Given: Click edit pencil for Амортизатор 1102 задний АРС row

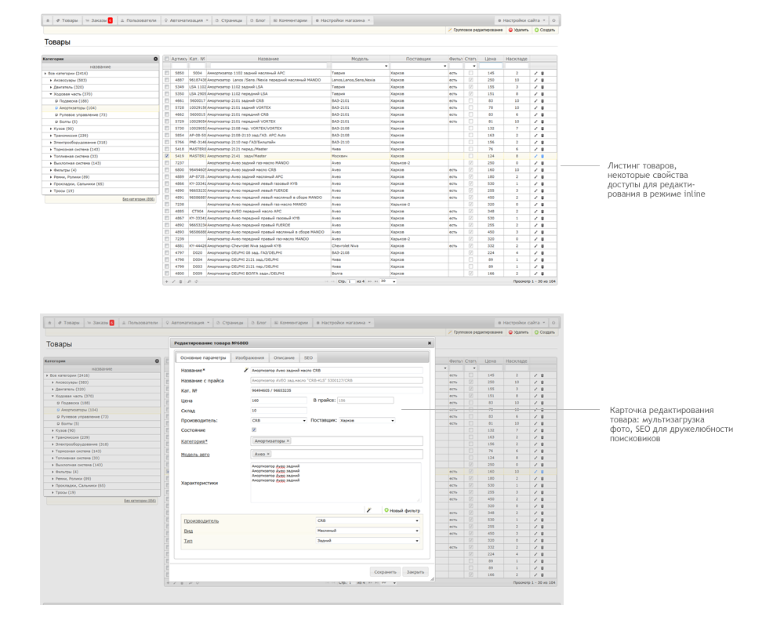Looking at the screenshot, I should pos(535,73).
